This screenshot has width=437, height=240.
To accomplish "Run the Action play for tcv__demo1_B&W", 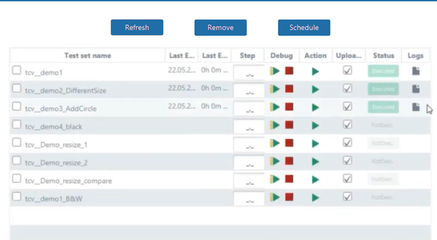I will pos(315,198).
